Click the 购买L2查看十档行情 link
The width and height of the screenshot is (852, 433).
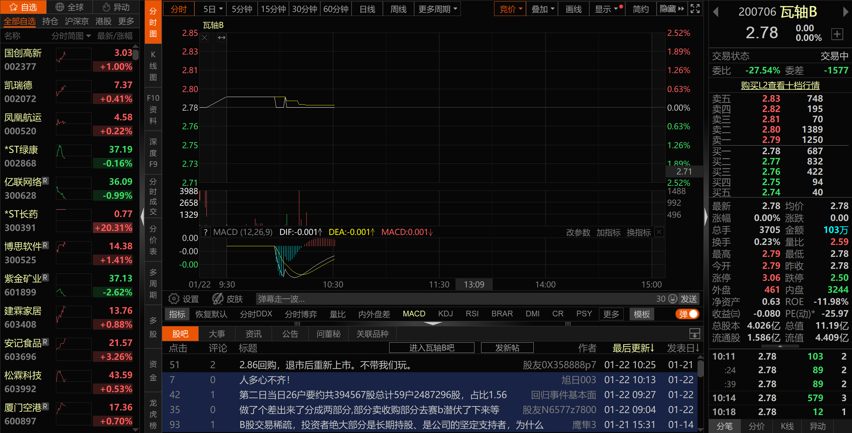pyautogui.click(x=780, y=85)
